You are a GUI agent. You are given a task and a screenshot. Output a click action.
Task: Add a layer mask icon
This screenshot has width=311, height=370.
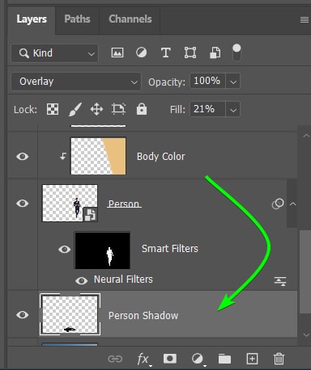click(x=170, y=359)
